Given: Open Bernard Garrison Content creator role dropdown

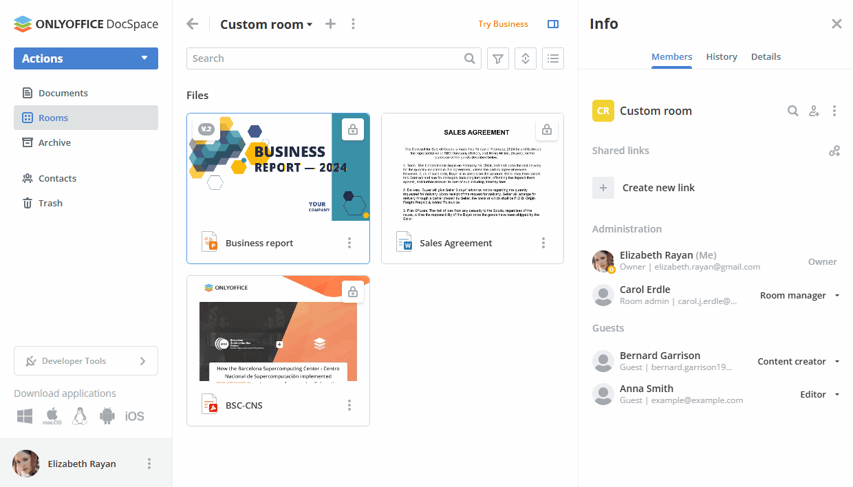Looking at the screenshot, I should pyautogui.click(x=799, y=361).
